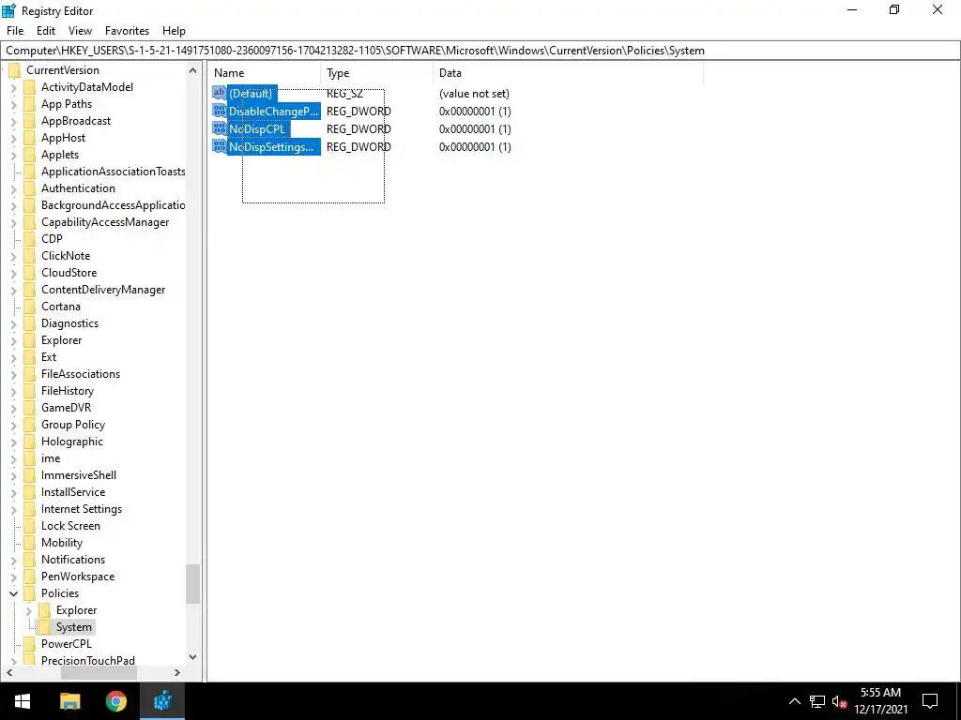Click the (value not set) data cell
The height and width of the screenshot is (720, 961).
474,93
